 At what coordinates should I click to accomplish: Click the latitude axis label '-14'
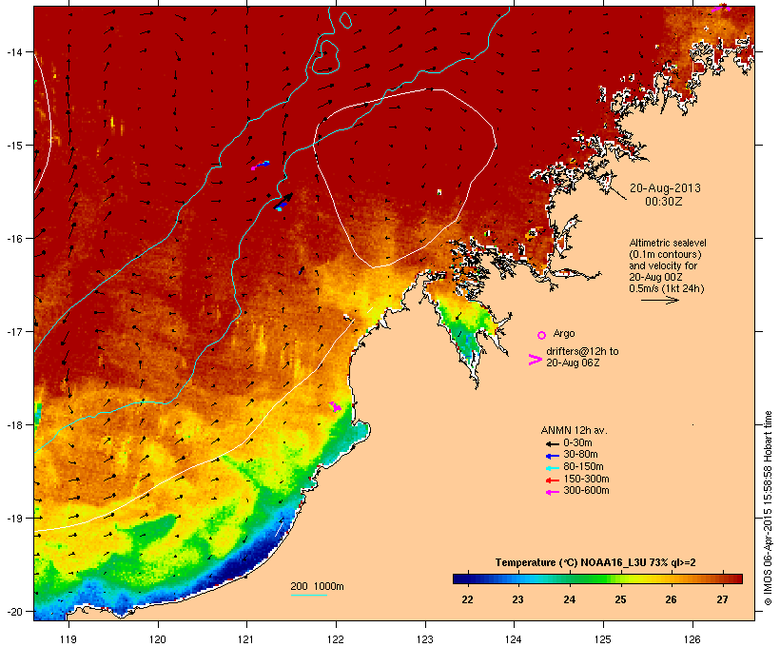(x=14, y=51)
